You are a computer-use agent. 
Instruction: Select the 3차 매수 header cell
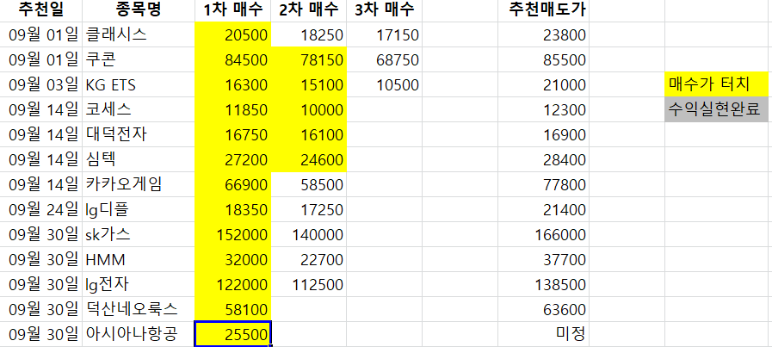pyautogui.click(x=385, y=9)
